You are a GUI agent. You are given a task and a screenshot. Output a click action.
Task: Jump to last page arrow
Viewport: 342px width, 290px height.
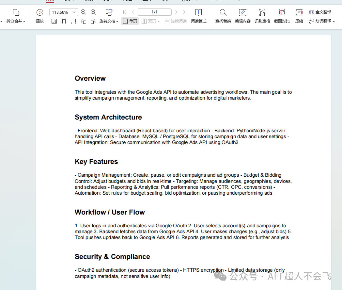pos(185,12)
